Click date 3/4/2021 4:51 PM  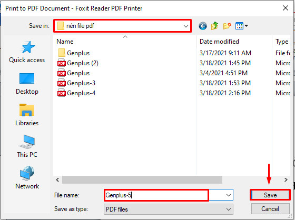pos(223,73)
